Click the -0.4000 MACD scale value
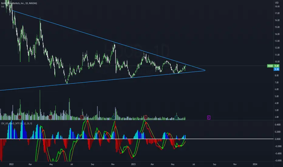Viewport: 283px width, 167px height. (x=278, y=153)
